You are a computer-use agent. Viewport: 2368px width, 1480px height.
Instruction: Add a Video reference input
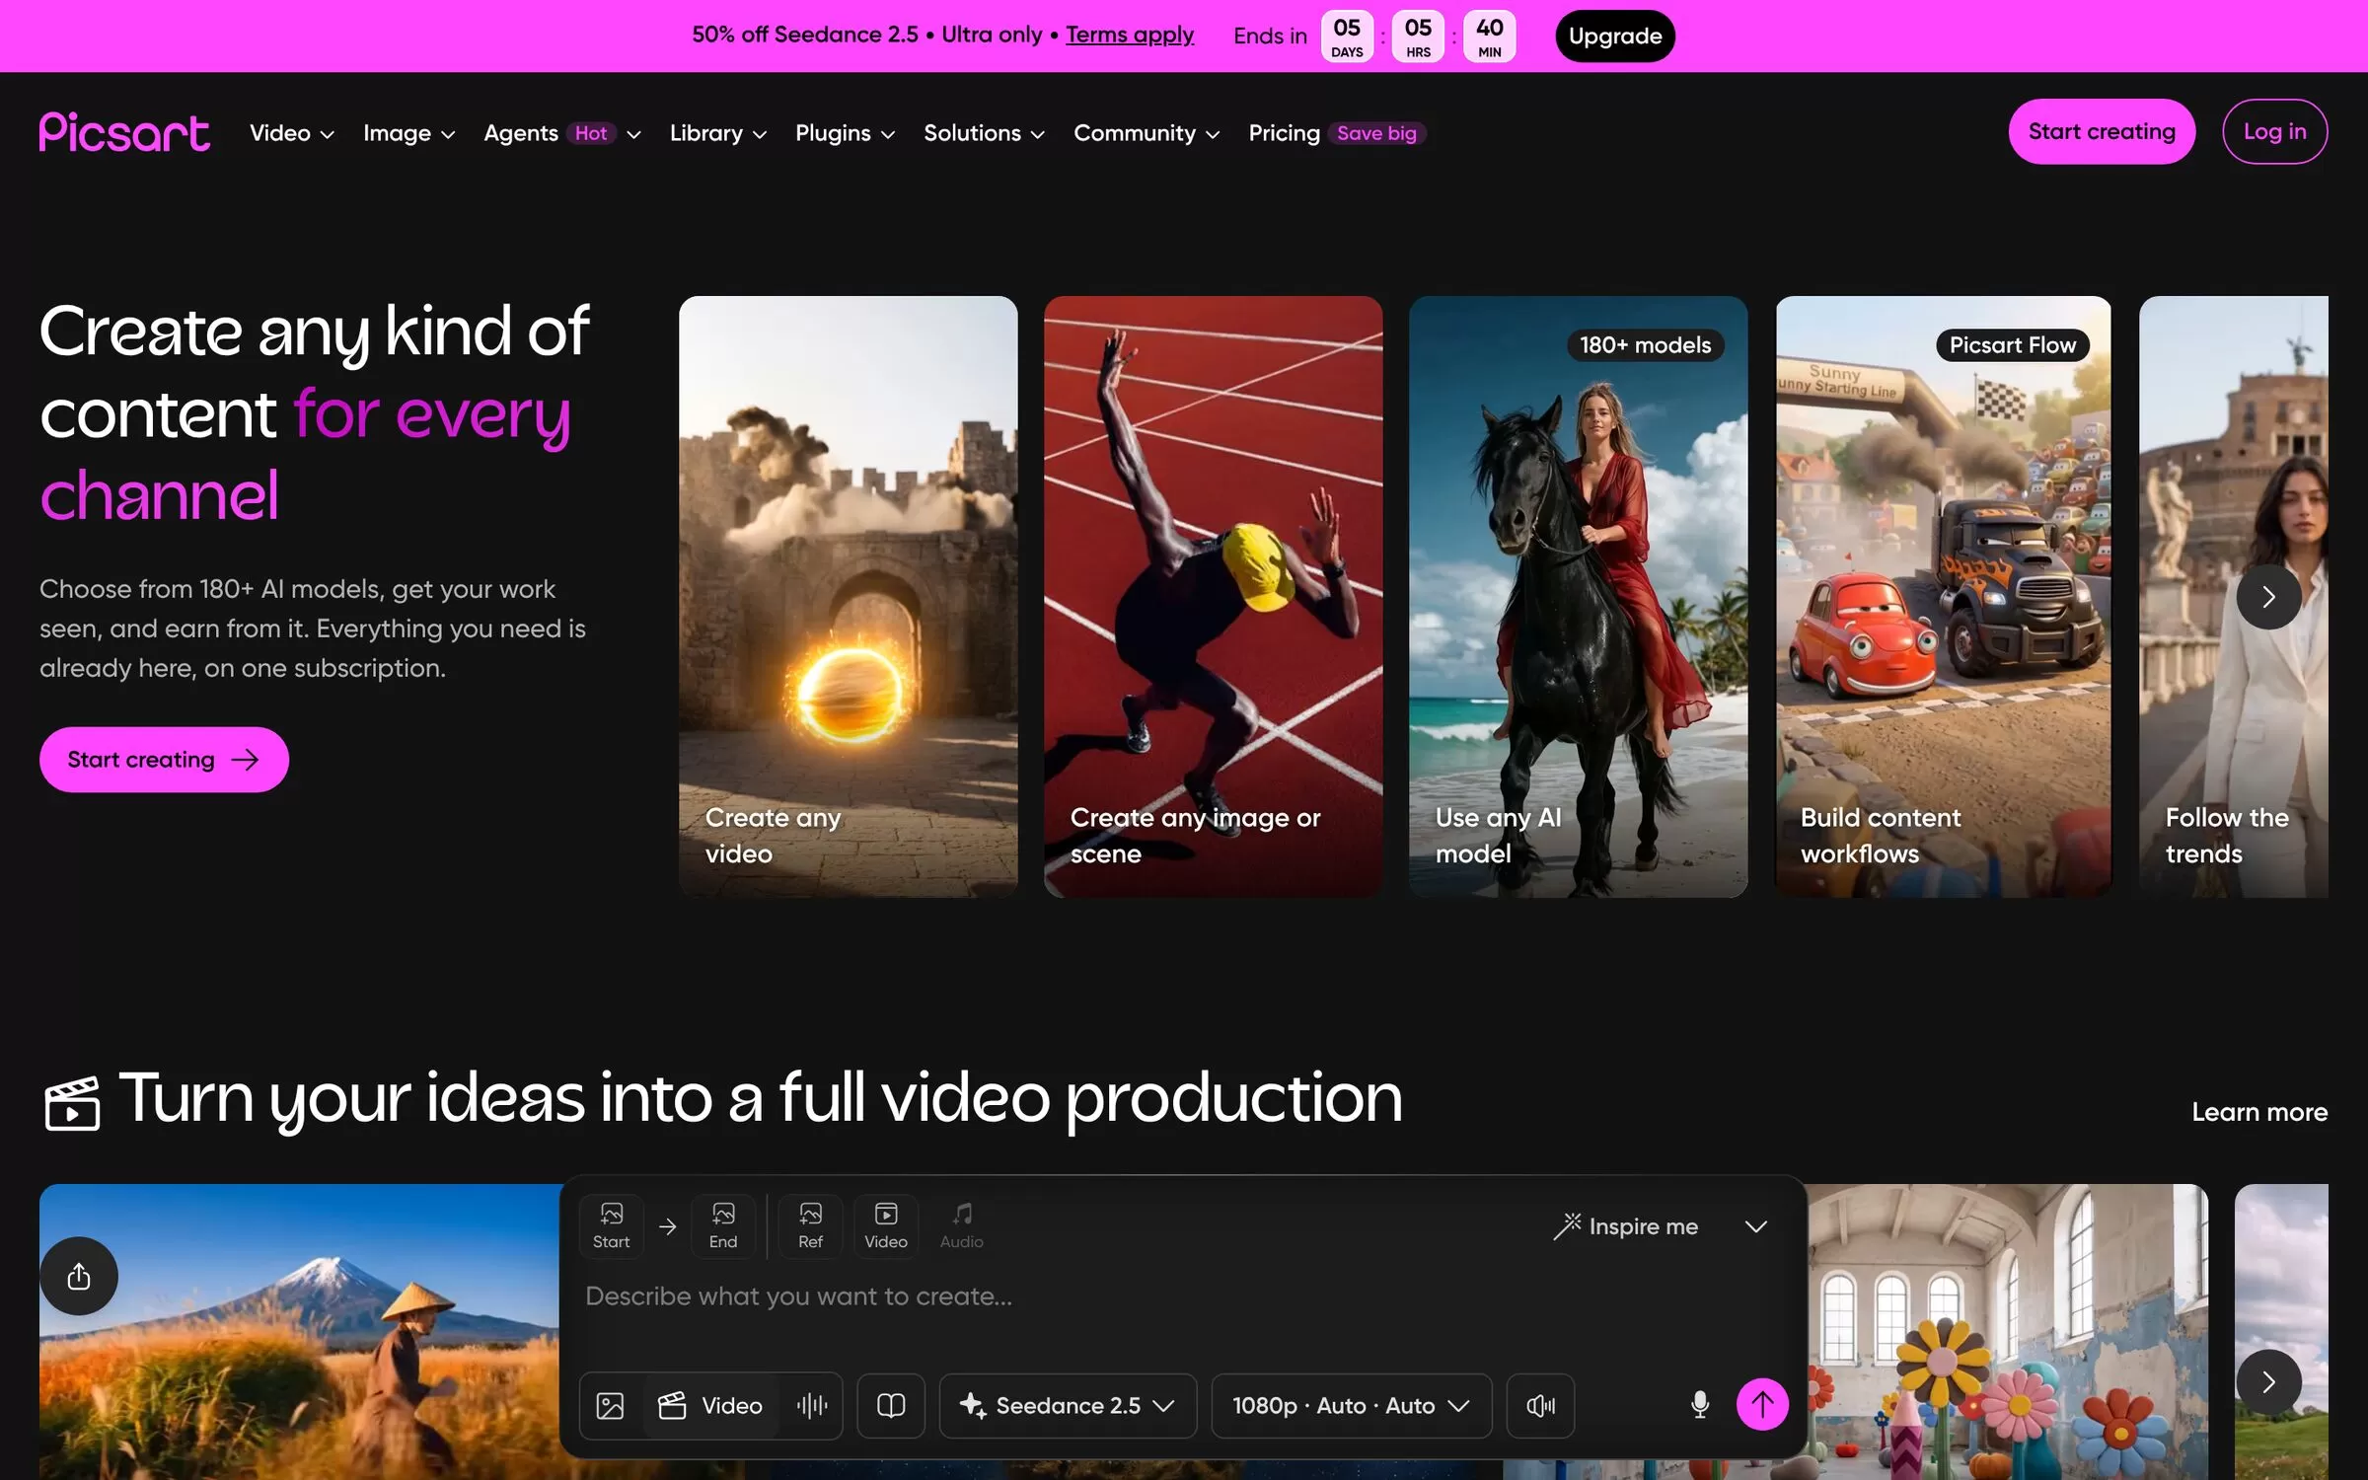point(886,1226)
